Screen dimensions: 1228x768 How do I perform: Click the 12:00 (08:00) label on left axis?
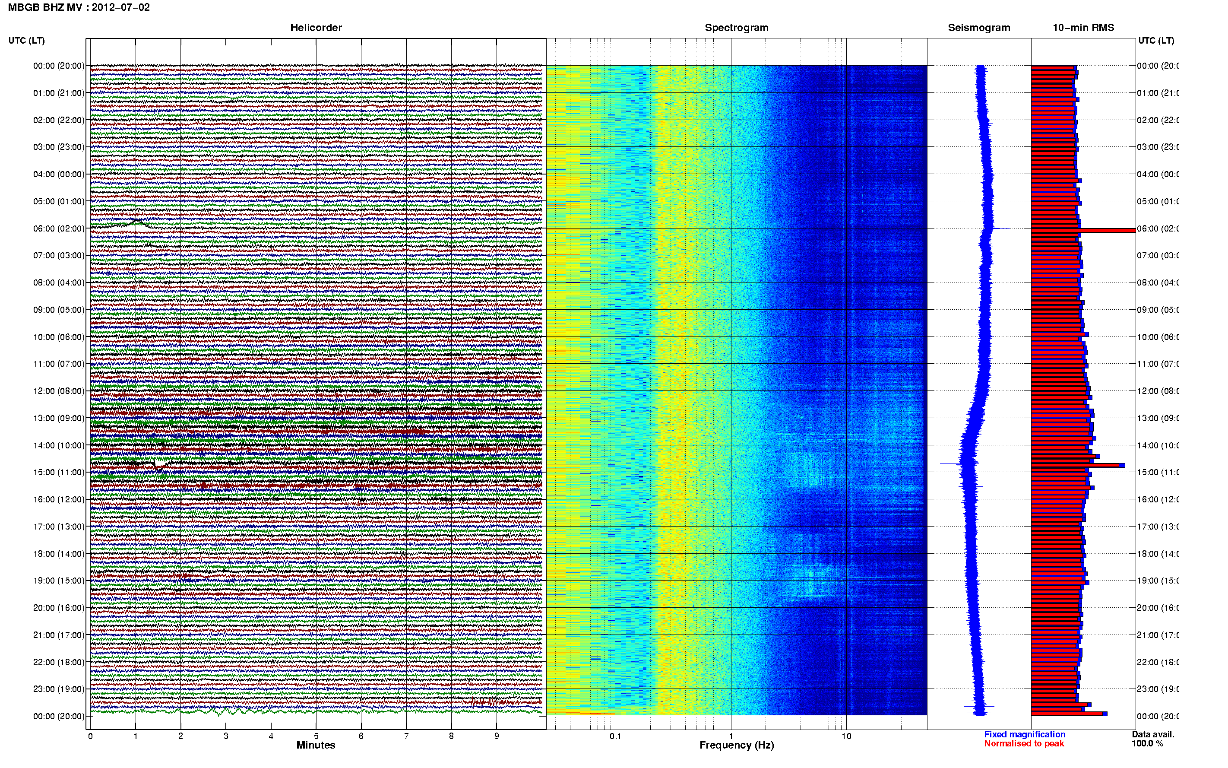pyautogui.click(x=59, y=390)
